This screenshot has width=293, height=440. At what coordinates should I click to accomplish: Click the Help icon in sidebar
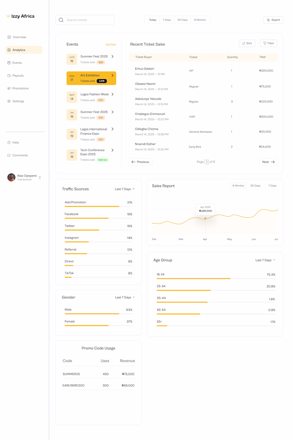(x=9, y=142)
